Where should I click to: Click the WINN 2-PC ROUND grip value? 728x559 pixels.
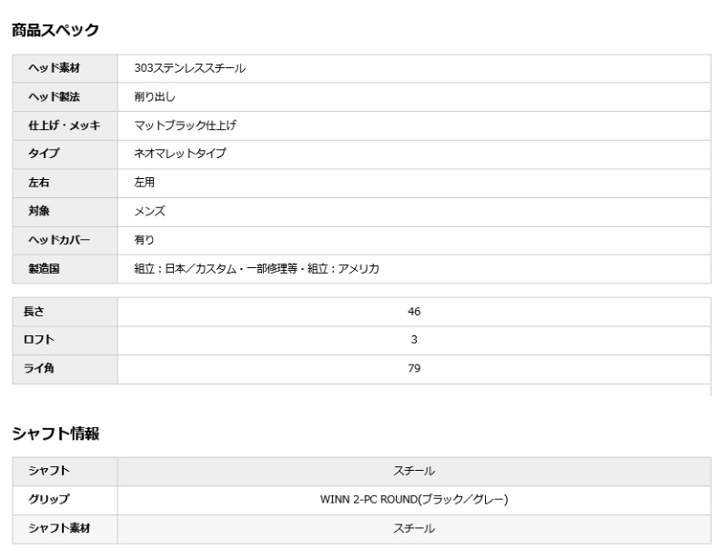click(414, 500)
